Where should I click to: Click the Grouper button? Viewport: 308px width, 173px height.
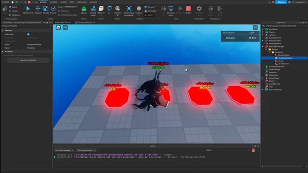[x=151, y=7]
